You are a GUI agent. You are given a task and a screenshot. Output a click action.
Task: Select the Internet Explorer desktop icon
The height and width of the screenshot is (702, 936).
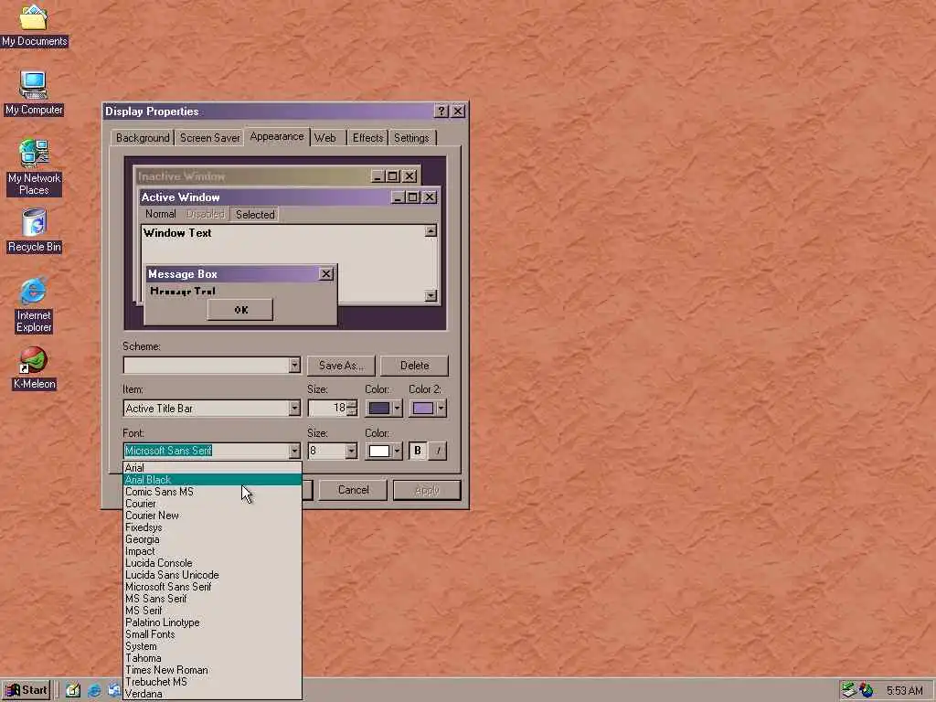click(34, 303)
